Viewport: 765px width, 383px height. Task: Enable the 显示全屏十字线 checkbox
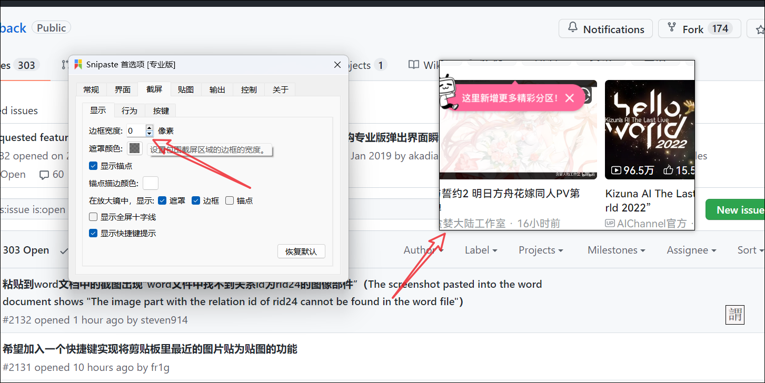click(93, 217)
